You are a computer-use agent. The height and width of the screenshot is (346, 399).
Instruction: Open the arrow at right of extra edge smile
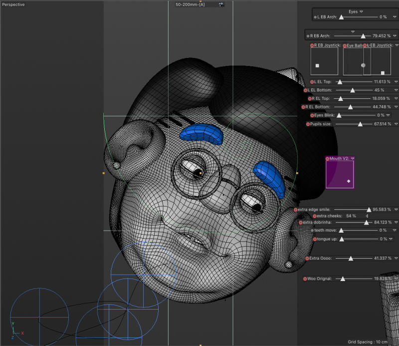(x=396, y=210)
